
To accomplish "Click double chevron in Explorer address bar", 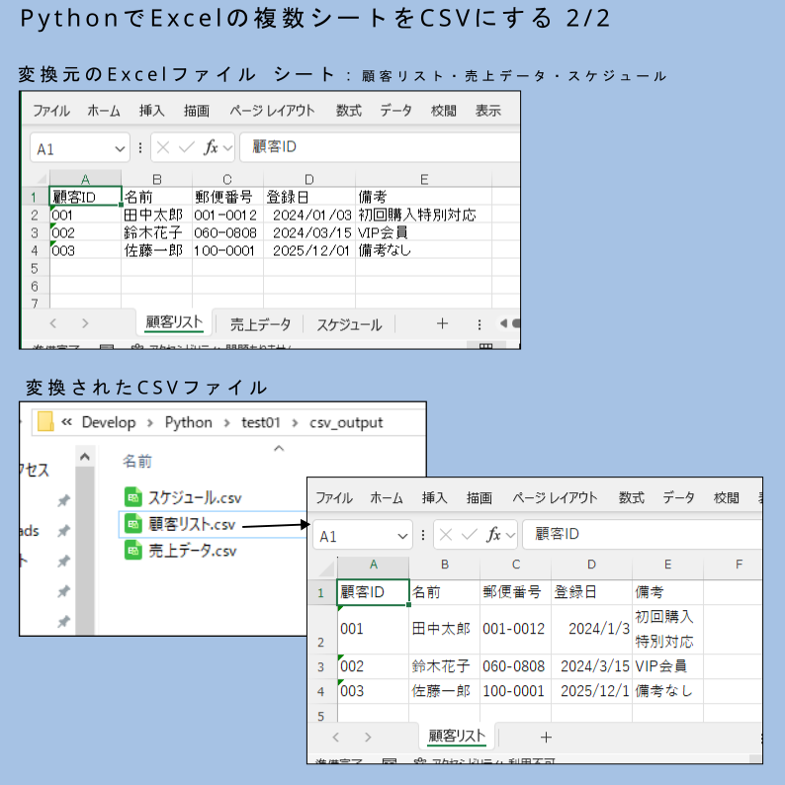I will click(x=66, y=422).
